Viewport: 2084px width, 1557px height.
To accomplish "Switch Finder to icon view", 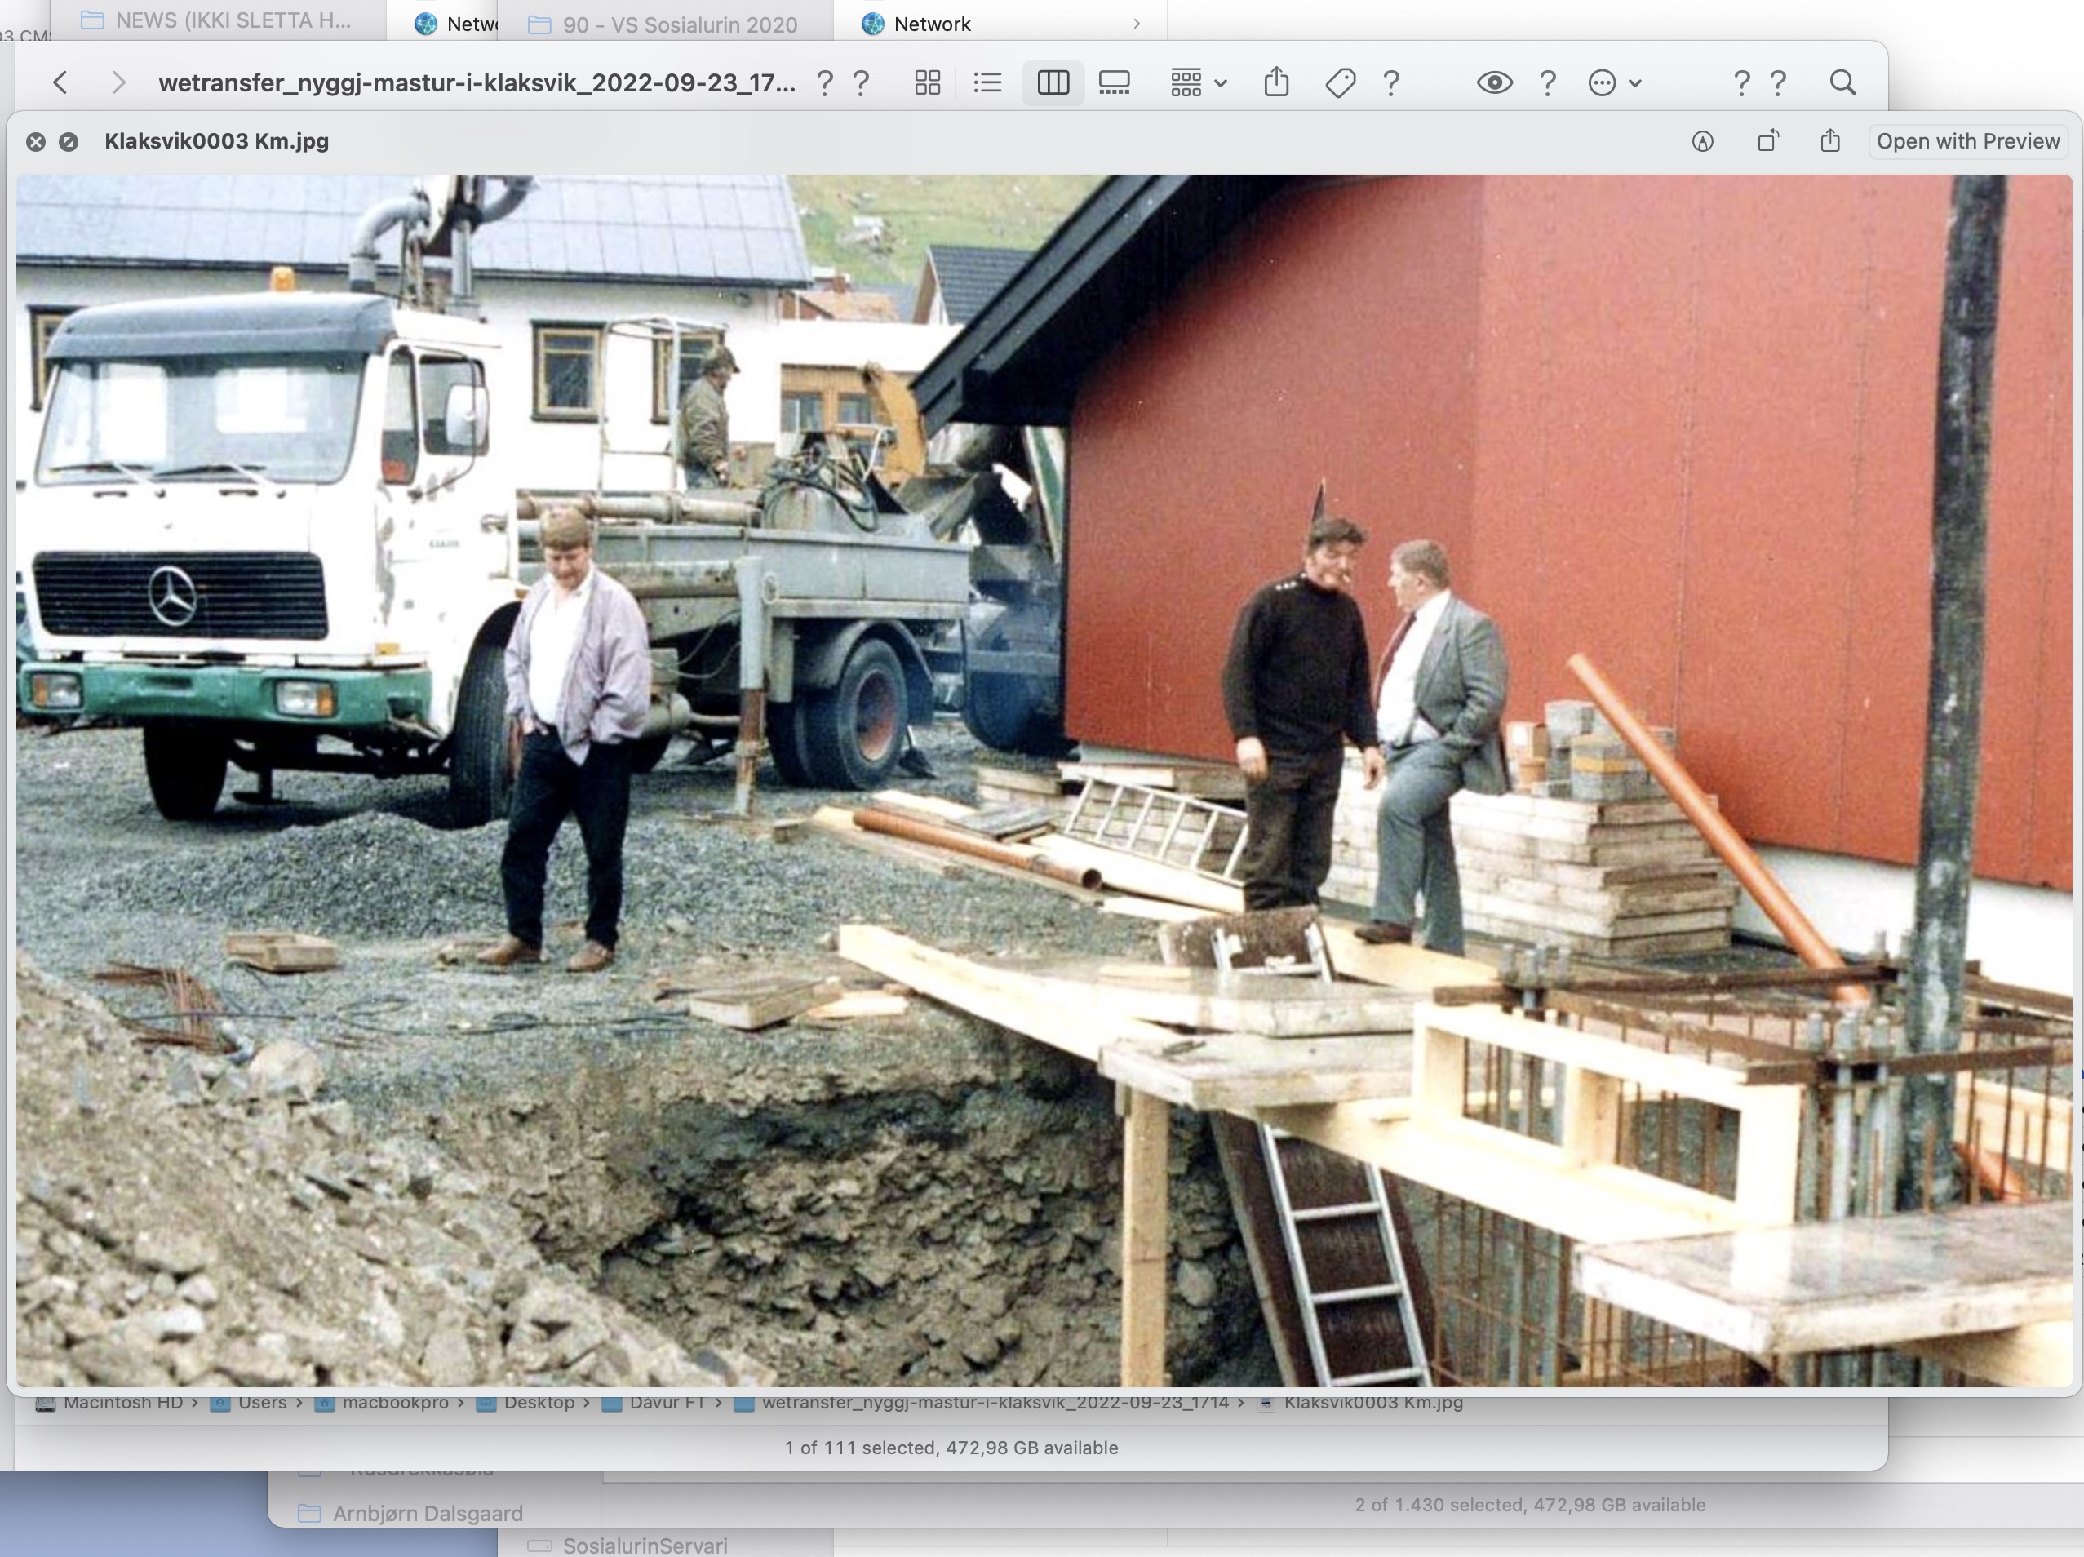I will coord(927,83).
